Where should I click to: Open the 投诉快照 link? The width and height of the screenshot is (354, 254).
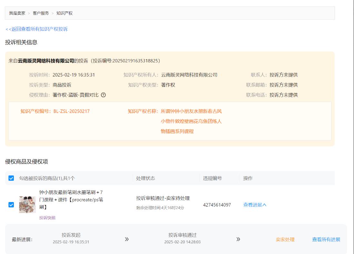click(x=47, y=218)
